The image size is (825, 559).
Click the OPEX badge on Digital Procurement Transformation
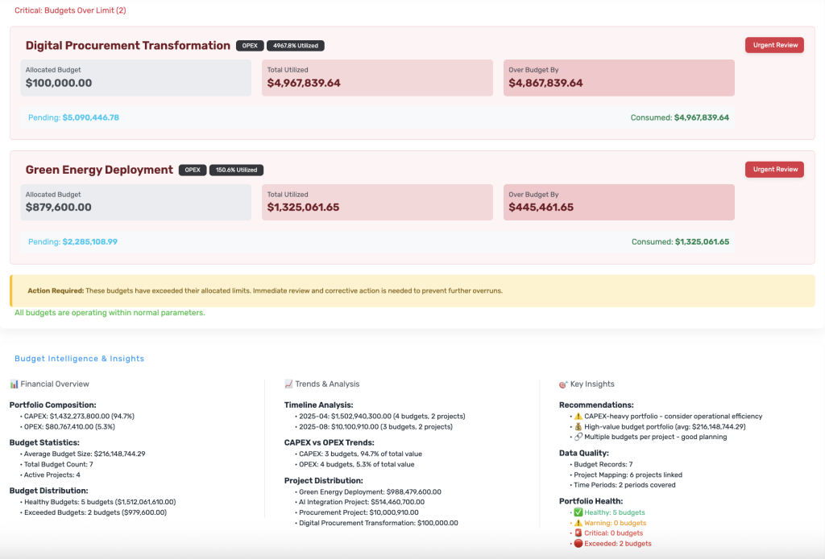(x=249, y=46)
